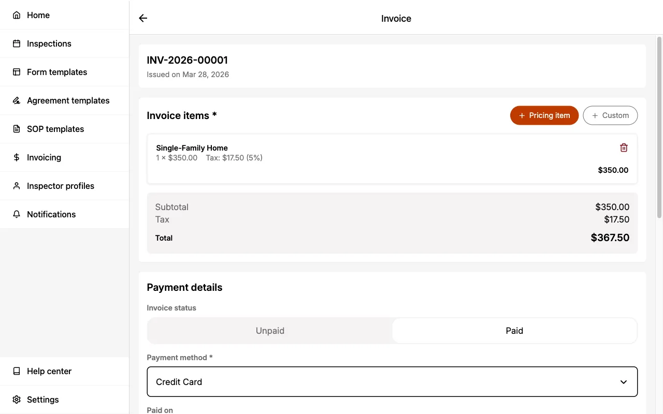Click the Form templates grid icon

tap(16, 72)
